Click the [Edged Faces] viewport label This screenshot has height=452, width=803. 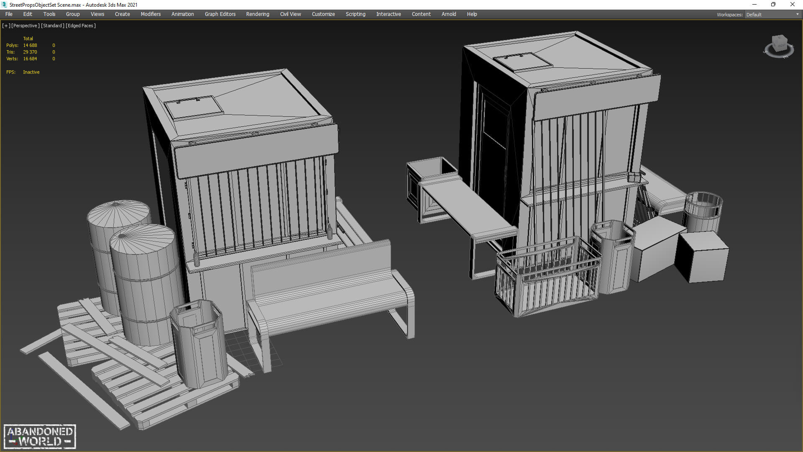81,26
